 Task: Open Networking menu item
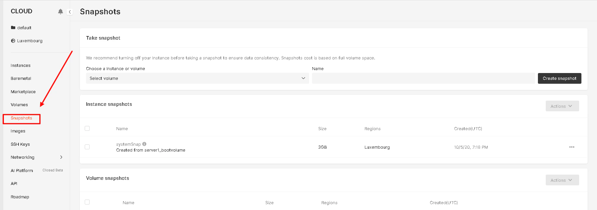[22, 157]
